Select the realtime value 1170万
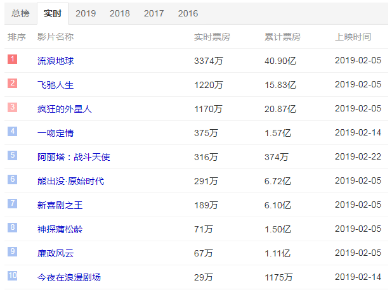This screenshot has height=290, width=392. [x=208, y=109]
